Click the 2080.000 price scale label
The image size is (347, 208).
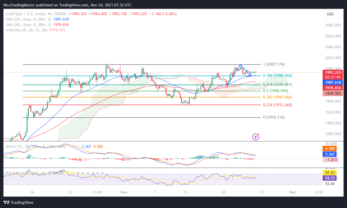point(333,25)
